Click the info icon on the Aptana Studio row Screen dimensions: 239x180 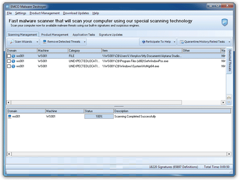pyautogui.click(x=13, y=56)
